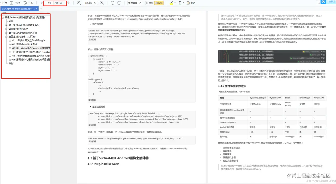Expand 4.5 360开源全面插件化框架RePlugin node
Image resolution: width=336 pixels, height=184 pixels.
click(x=10, y=56)
